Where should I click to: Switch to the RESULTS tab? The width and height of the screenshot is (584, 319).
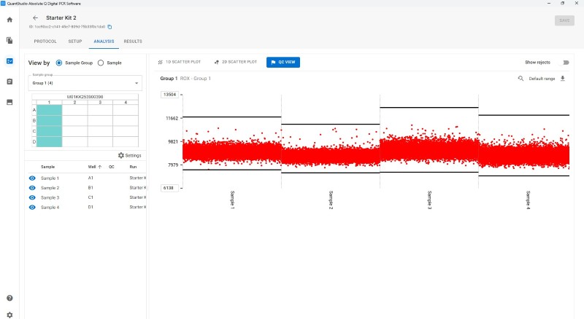[x=133, y=42]
